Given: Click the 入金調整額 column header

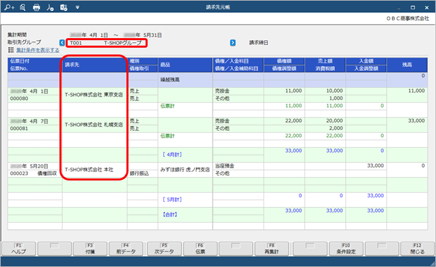Looking at the screenshot, I should pyautogui.click(x=366, y=69).
